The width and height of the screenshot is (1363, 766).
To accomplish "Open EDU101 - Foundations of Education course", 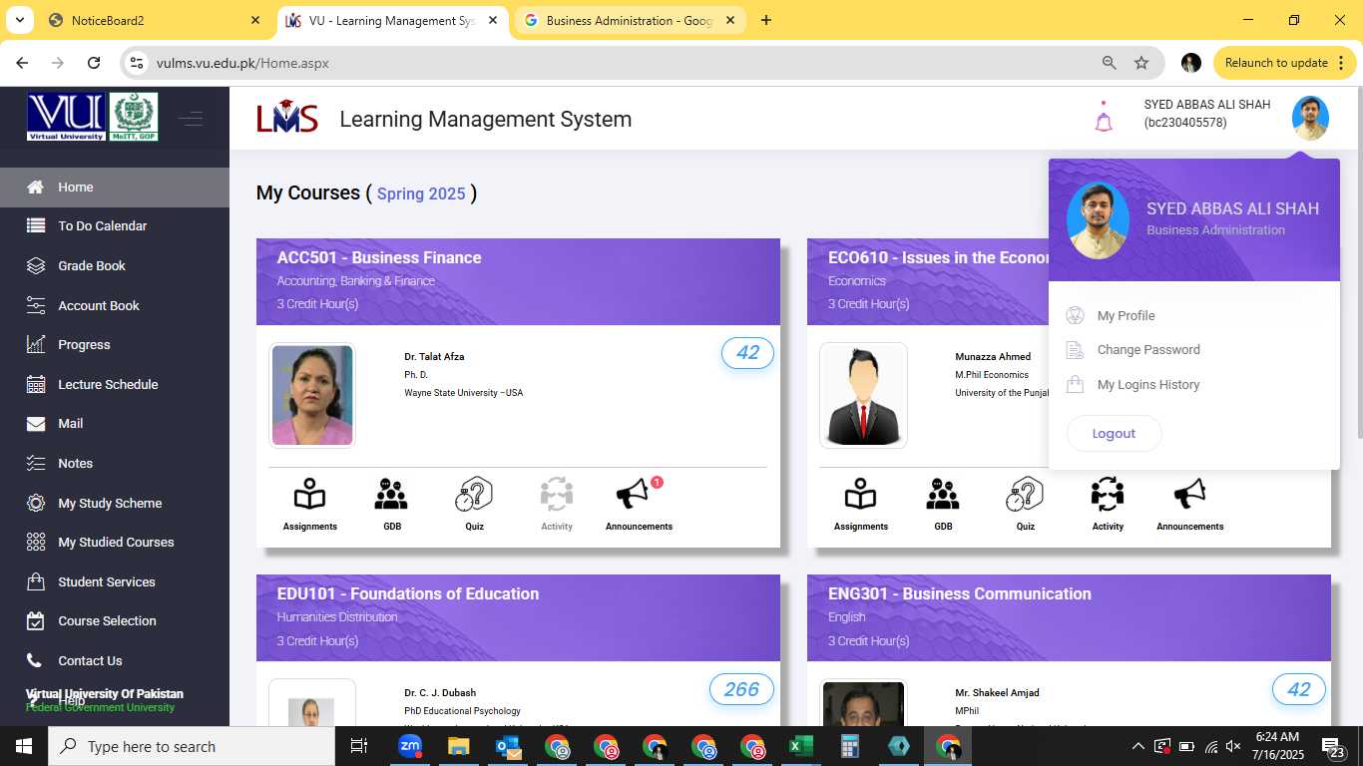I will point(408,593).
